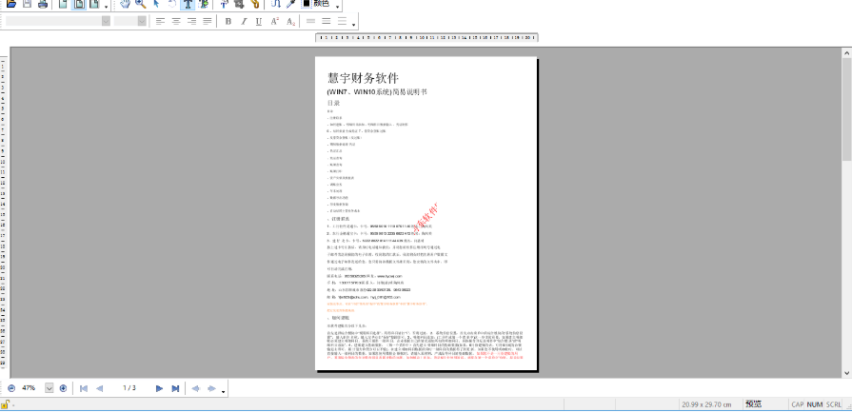This screenshot has width=852, height=413.
Task: Zoom in with the plus button
Action: (x=63, y=388)
